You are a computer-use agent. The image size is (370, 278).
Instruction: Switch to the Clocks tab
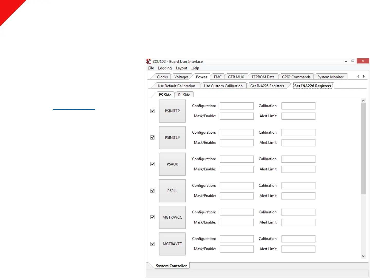pos(162,77)
